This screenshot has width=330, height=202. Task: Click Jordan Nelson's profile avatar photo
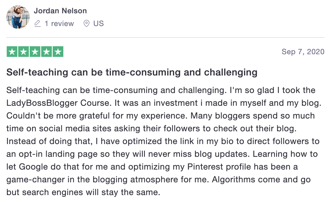[18, 17]
